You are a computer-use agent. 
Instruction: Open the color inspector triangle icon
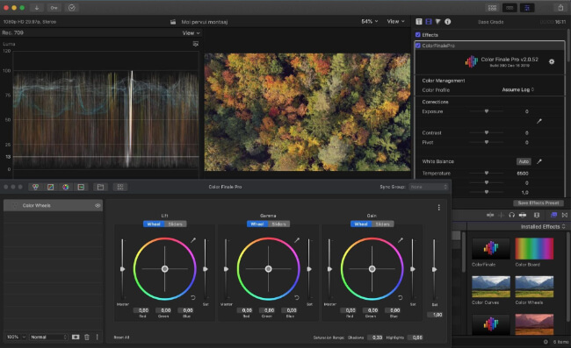click(438, 22)
